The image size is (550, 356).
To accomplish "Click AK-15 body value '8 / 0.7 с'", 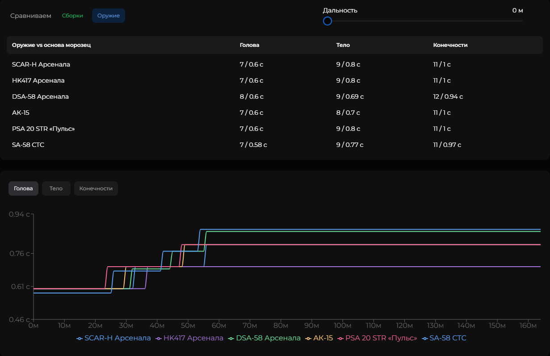I will click(348, 113).
